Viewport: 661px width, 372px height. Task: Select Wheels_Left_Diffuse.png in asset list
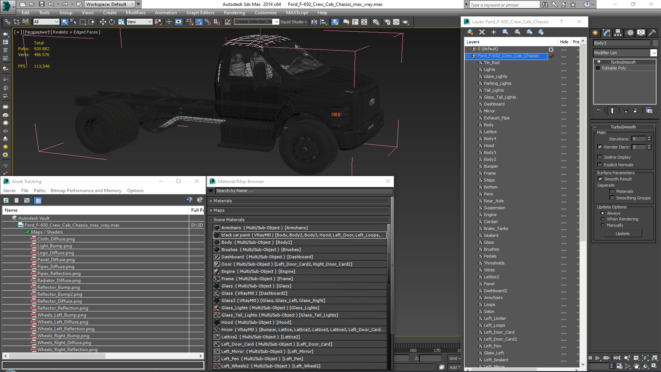[x=63, y=322]
